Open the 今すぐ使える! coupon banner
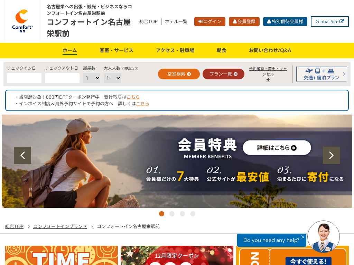 tap(292, 255)
